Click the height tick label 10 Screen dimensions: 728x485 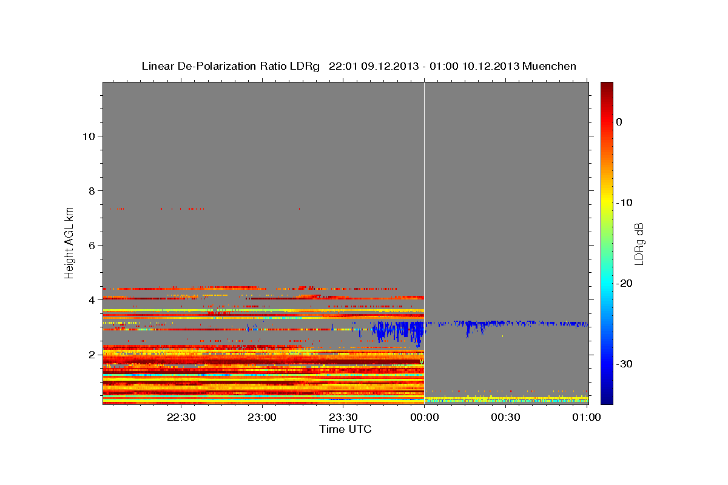[88, 136]
